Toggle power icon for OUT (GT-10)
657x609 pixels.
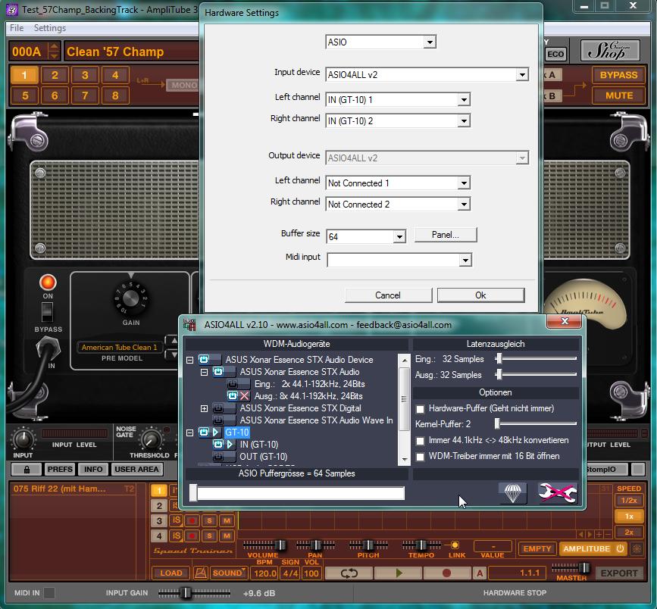pyautogui.click(x=218, y=457)
